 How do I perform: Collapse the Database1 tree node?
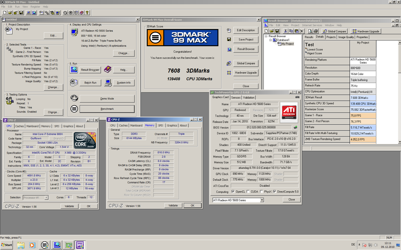(x=270, y=40)
